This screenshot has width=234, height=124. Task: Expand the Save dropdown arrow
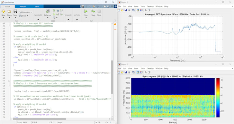[15, 18]
